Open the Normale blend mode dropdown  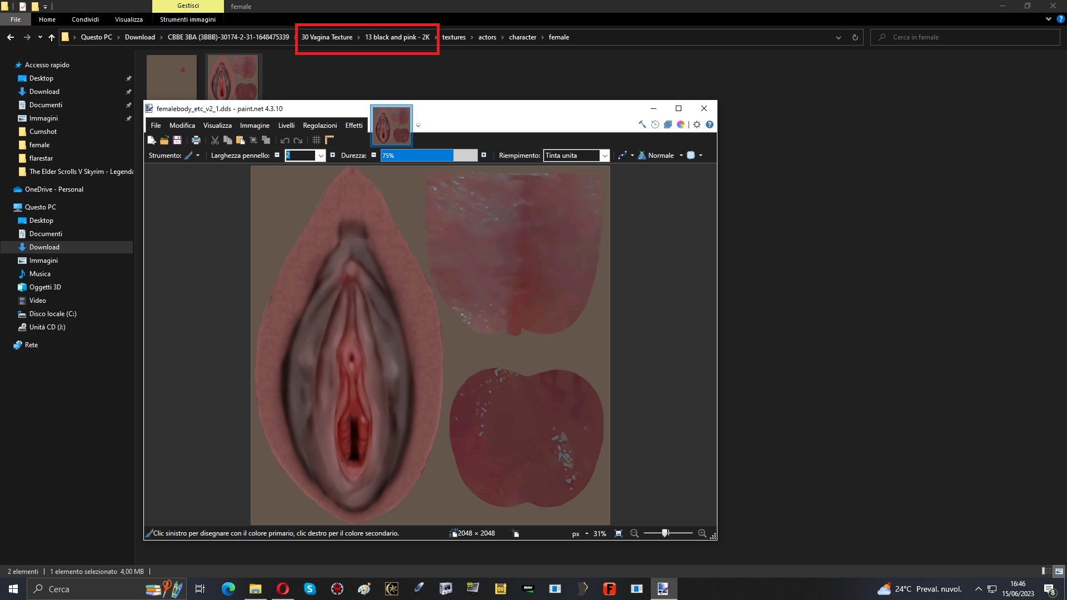pos(681,156)
